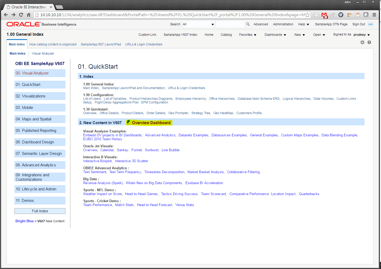The height and width of the screenshot is (269, 381).
Task: Open Administration page
Action: point(283,24)
